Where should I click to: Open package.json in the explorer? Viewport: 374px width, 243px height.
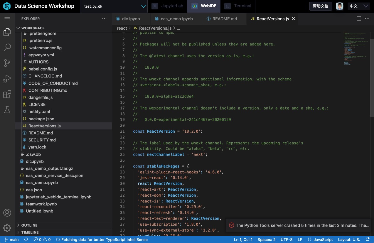click(x=41, y=119)
